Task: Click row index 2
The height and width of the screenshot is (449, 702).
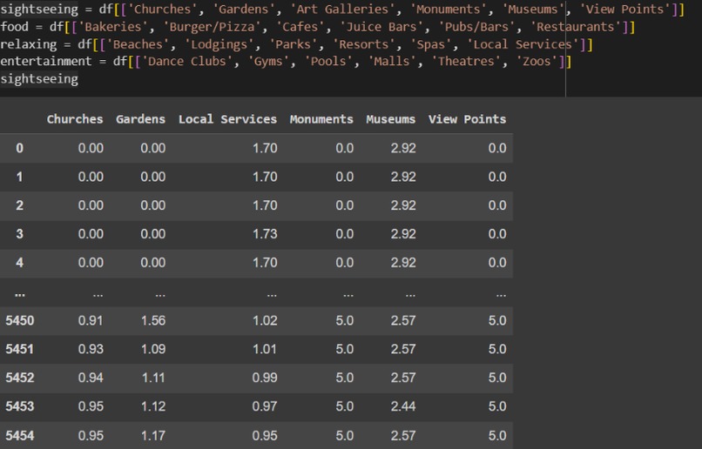Action: (x=20, y=205)
